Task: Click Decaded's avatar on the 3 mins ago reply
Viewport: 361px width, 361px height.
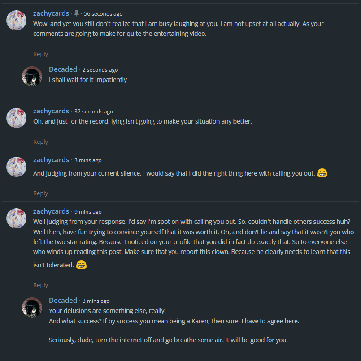Action: pyautogui.click(x=32, y=308)
